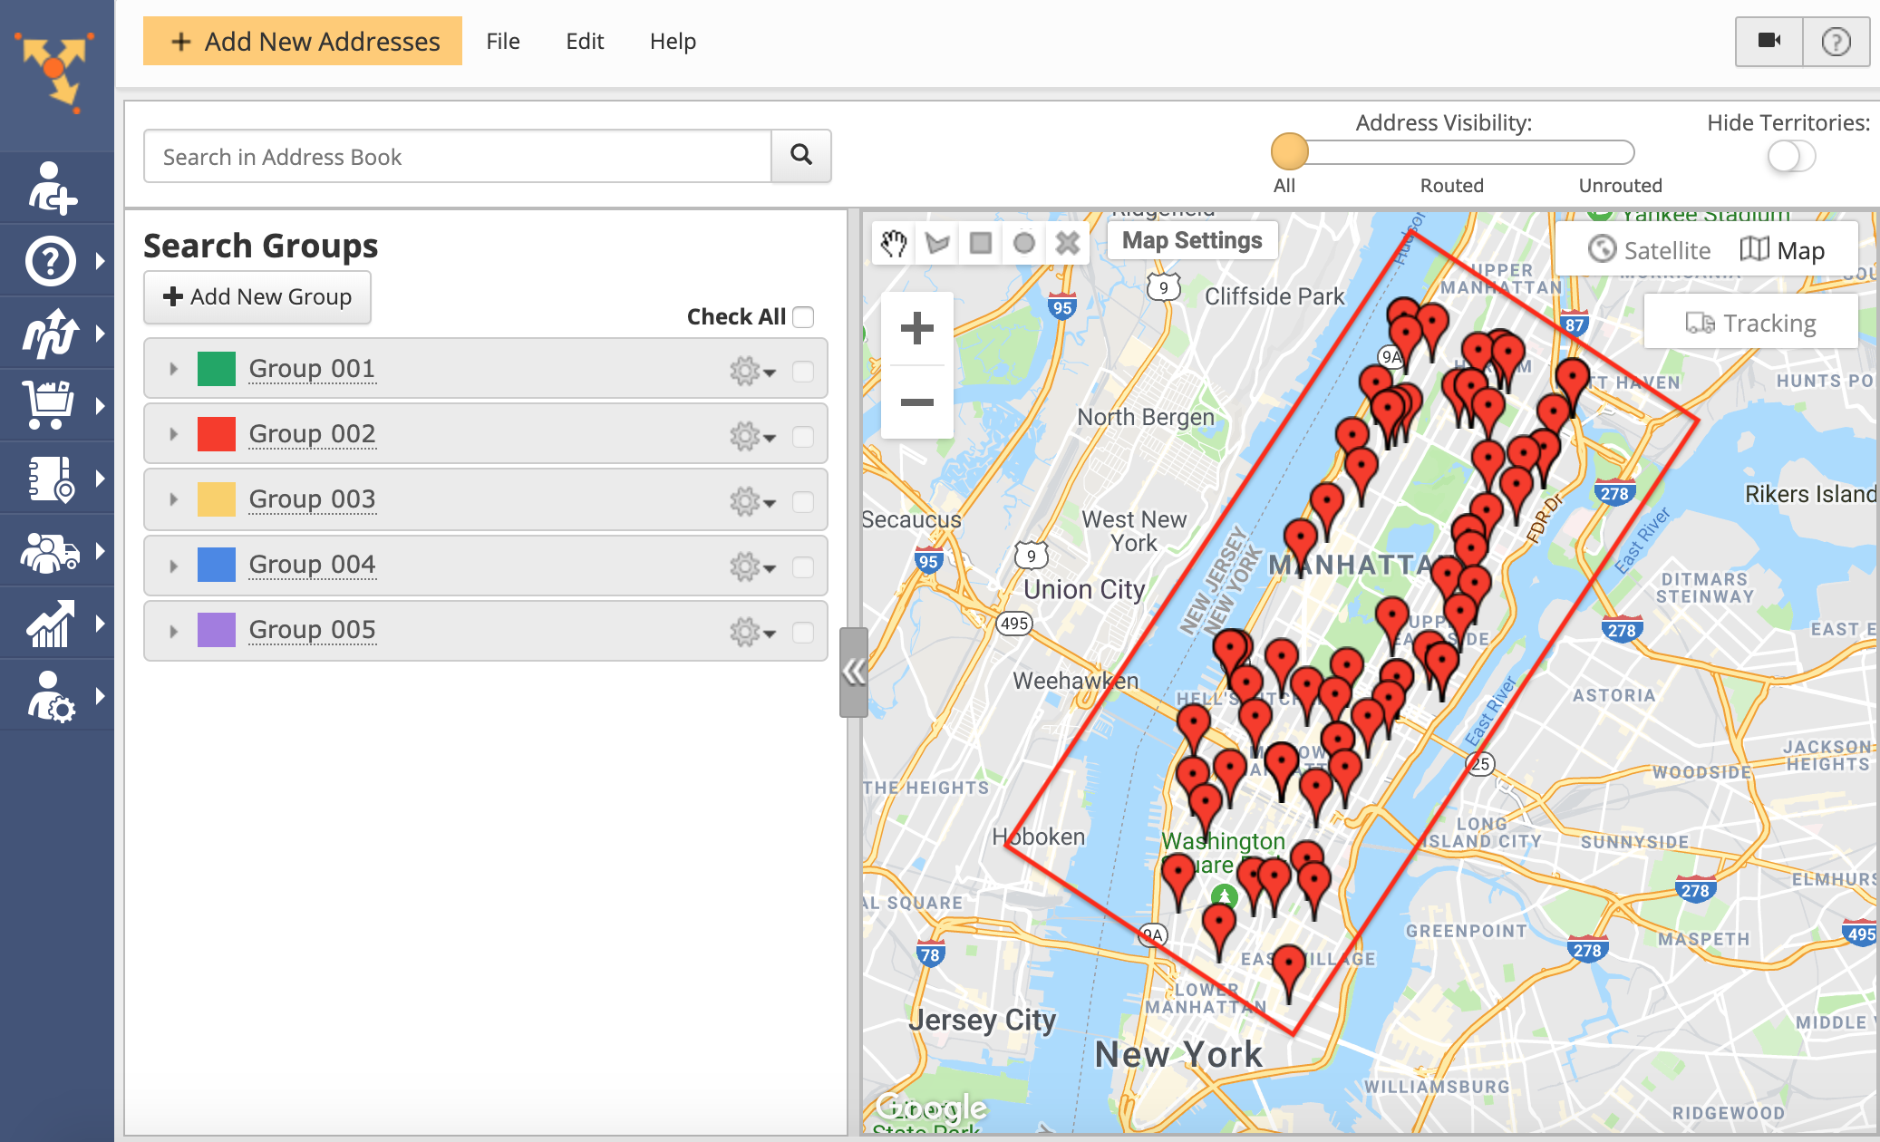Click the remove shape X tool

1068,243
